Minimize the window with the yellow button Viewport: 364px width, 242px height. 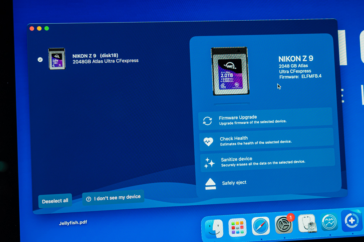pos(39,28)
